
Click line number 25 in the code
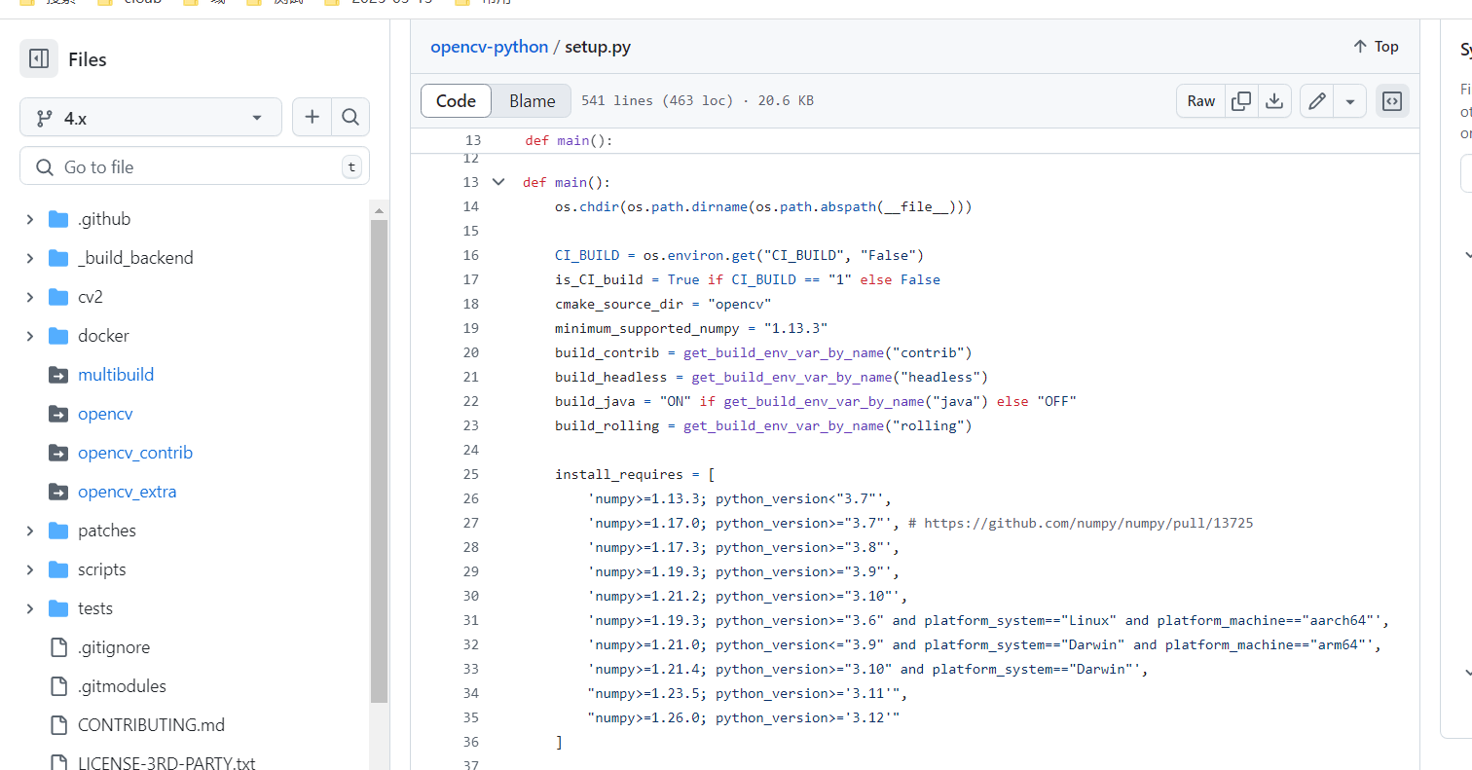click(x=471, y=474)
